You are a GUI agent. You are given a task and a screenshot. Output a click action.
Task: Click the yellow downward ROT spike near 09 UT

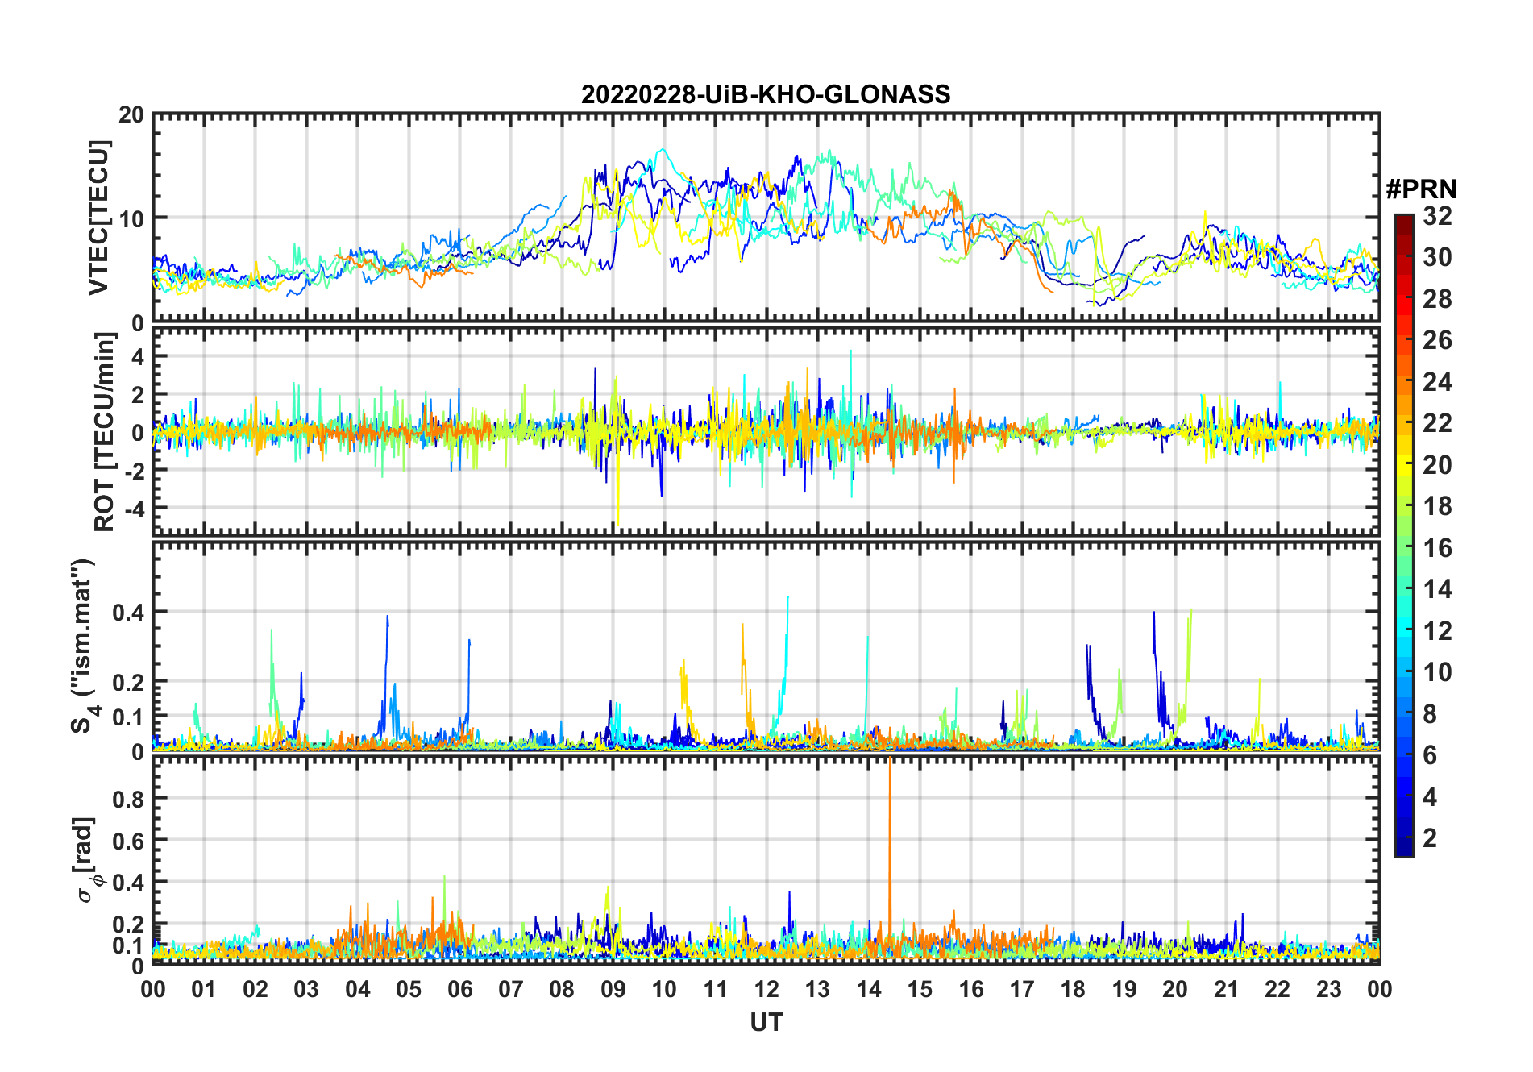617,500
